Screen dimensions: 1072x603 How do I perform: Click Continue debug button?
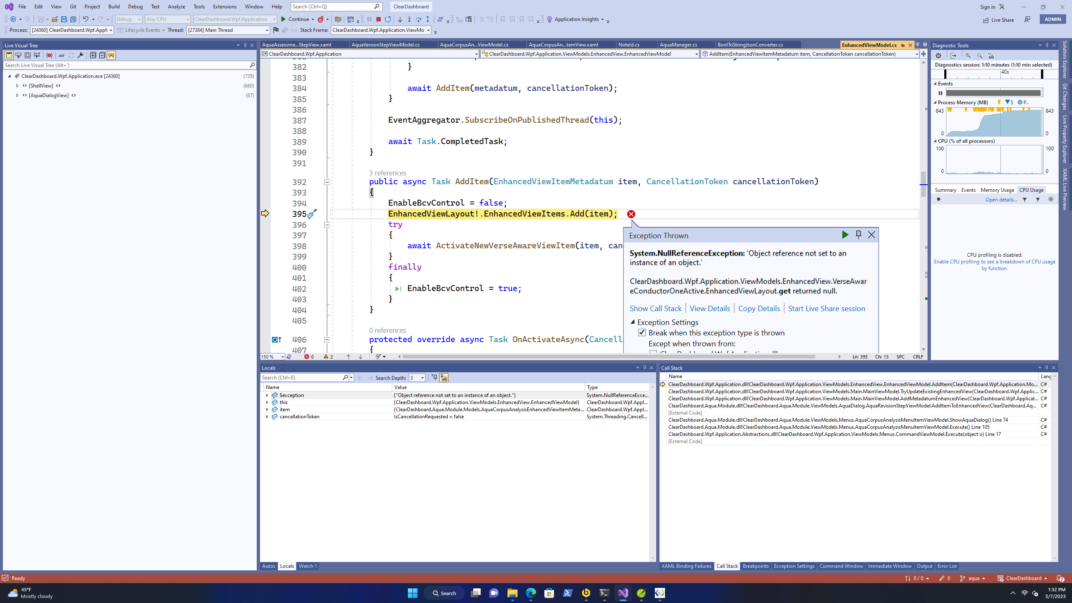[297, 19]
